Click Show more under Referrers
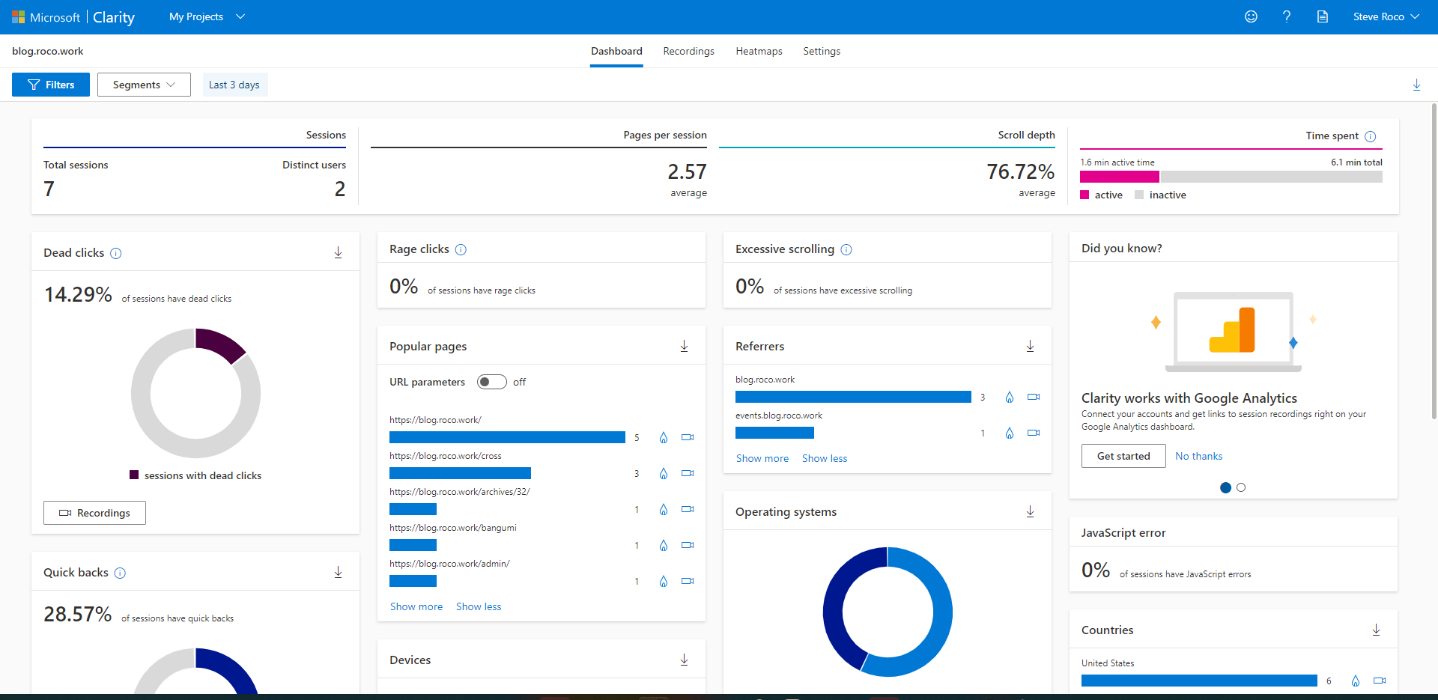 coord(762,458)
